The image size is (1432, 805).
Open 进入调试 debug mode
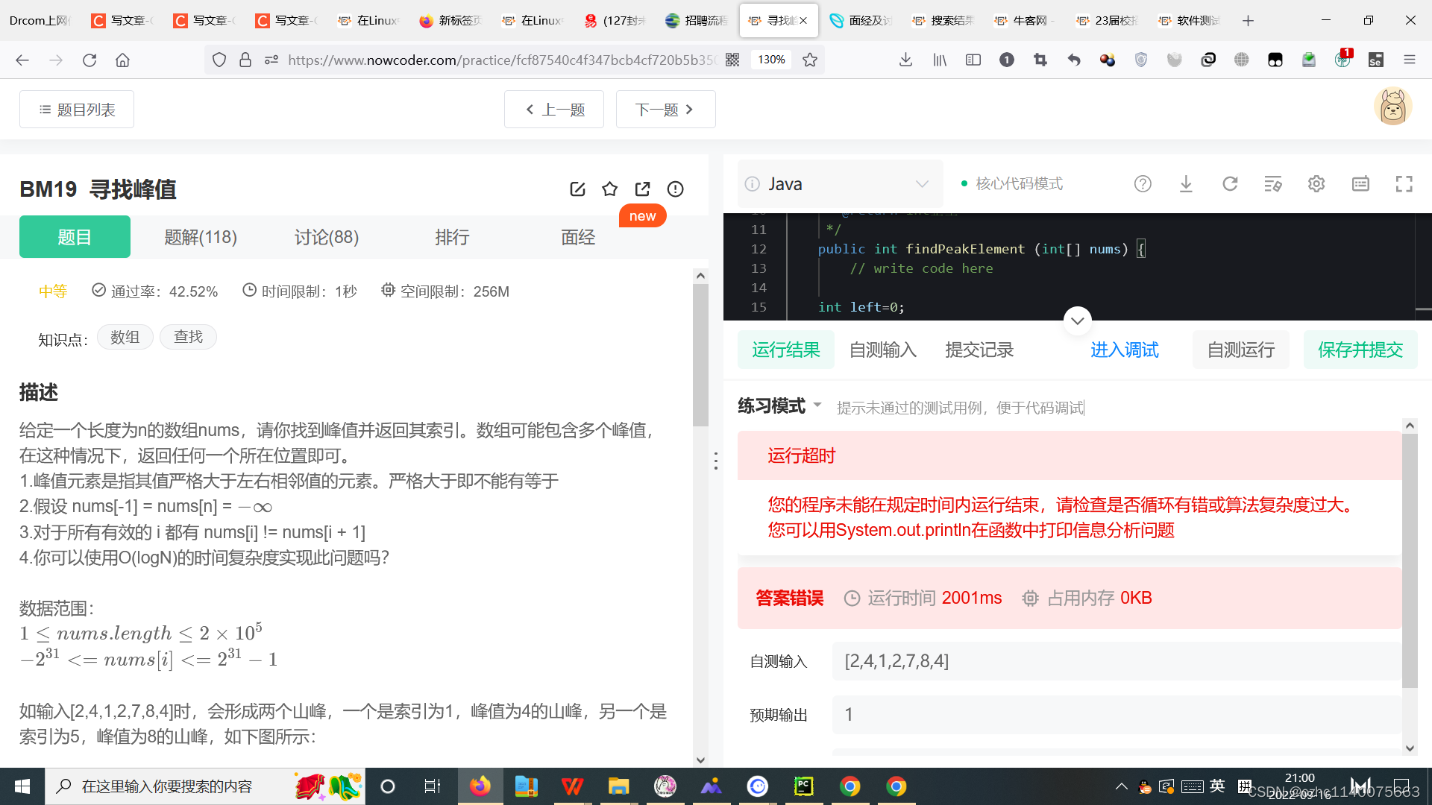point(1124,350)
